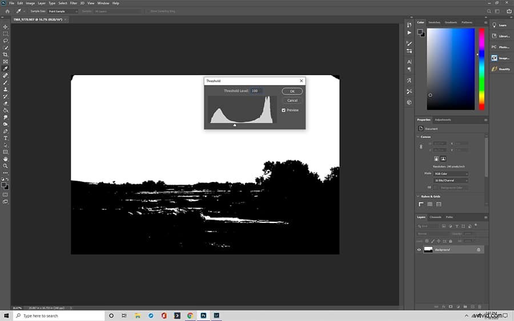Open the Layer menu
The width and height of the screenshot is (514, 321).
[x=42, y=3]
